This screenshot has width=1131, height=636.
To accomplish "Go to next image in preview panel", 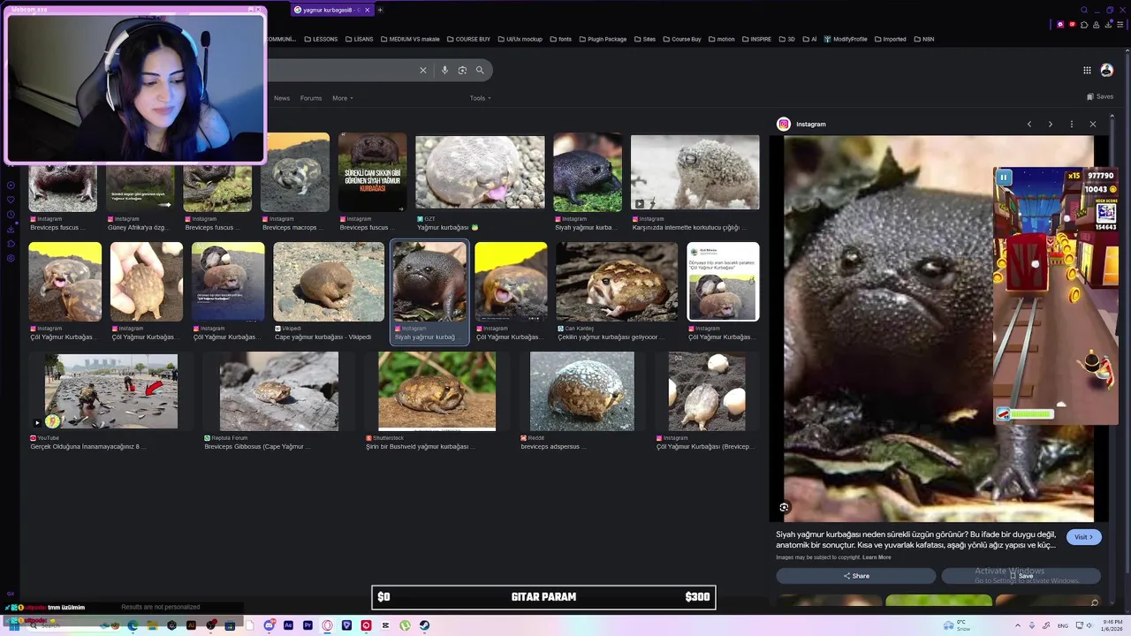I will coord(1051,125).
